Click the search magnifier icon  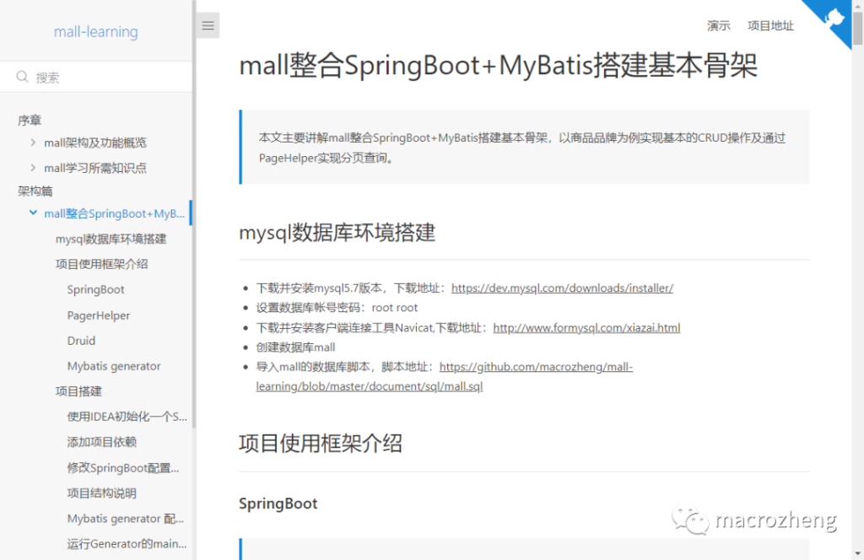pyautogui.click(x=22, y=77)
